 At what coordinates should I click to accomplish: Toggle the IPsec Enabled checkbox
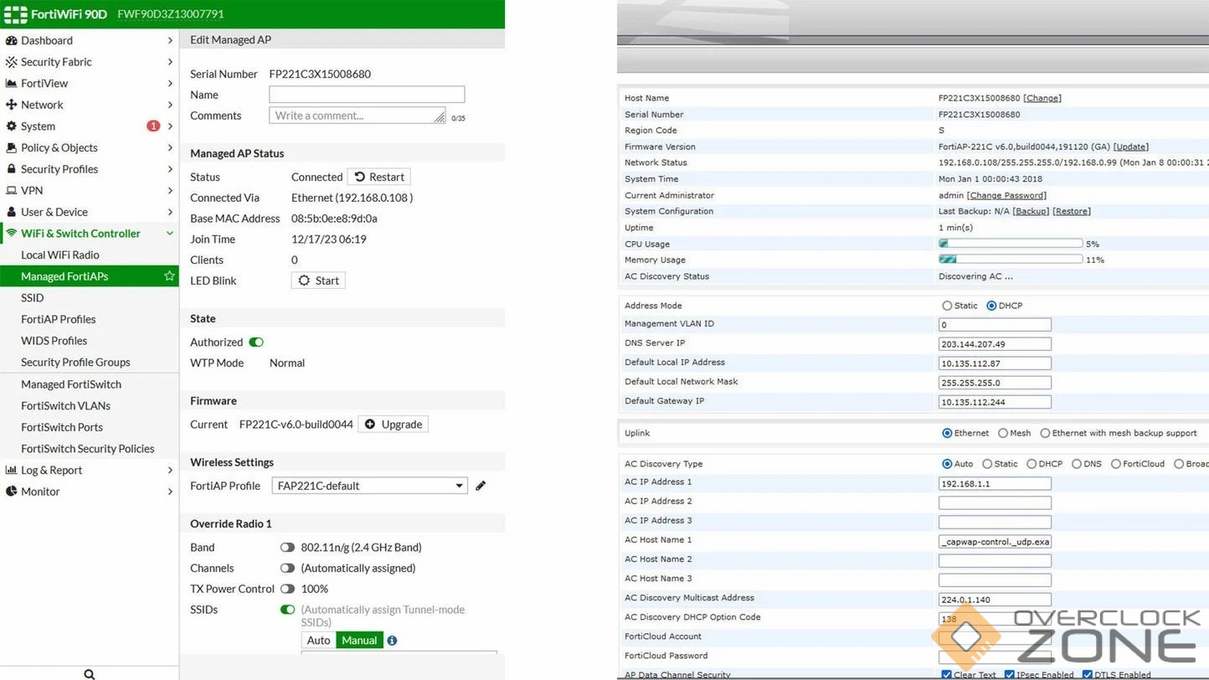pos(1009,675)
